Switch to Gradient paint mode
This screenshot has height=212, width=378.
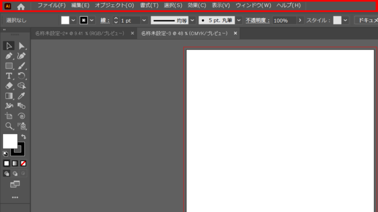pos(15,163)
